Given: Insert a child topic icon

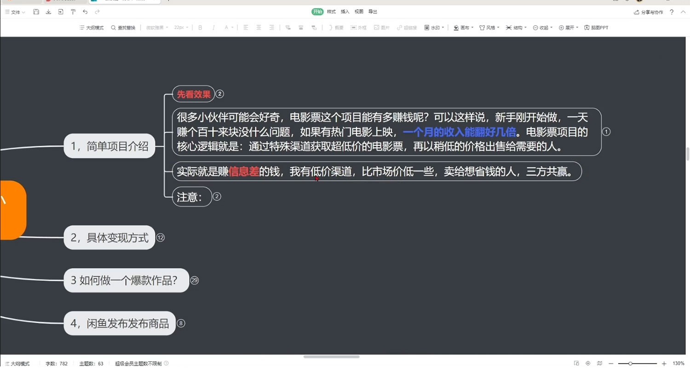Looking at the screenshot, I should point(288,28).
